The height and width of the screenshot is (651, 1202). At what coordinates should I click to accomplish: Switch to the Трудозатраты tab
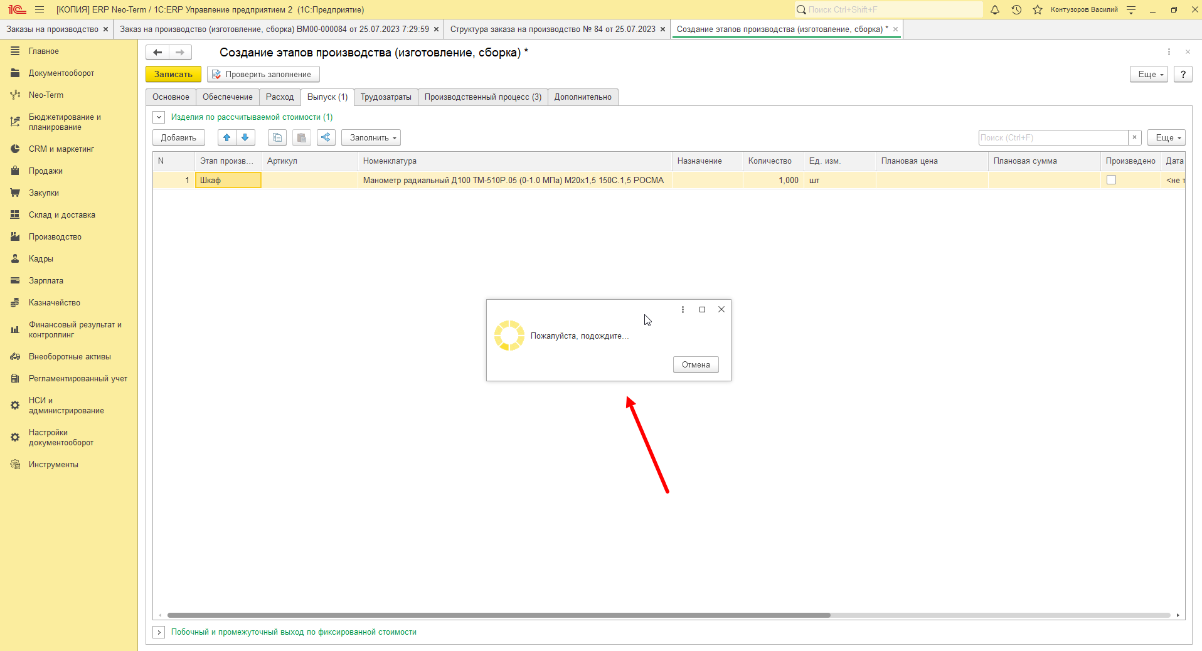(386, 97)
